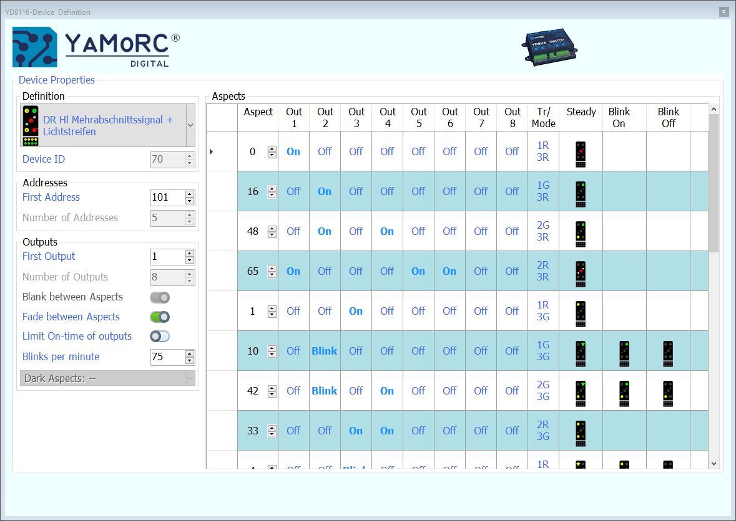Click Steady signal icon for aspect 0
Image resolution: width=736 pixels, height=521 pixels.
[x=581, y=154]
